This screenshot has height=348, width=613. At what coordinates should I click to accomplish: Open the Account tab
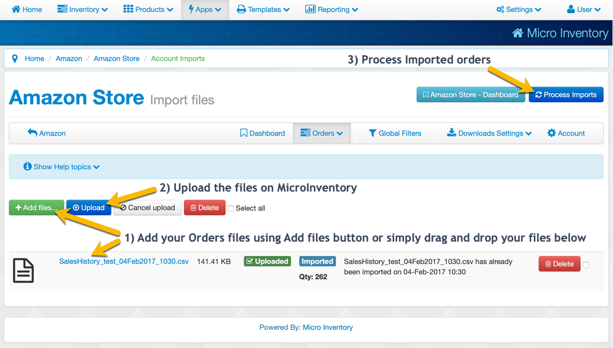pos(566,133)
